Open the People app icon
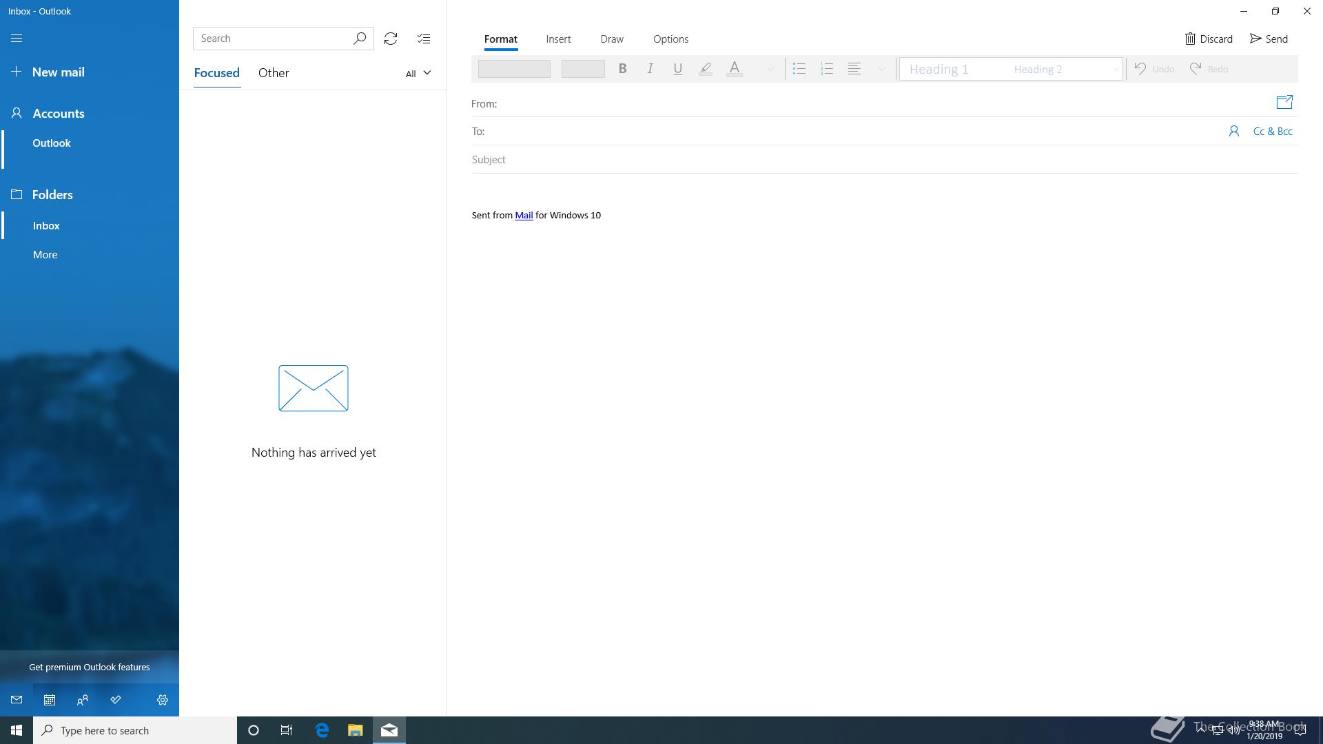Image resolution: width=1323 pixels, height=744 pixels. (x=83, y=700)
